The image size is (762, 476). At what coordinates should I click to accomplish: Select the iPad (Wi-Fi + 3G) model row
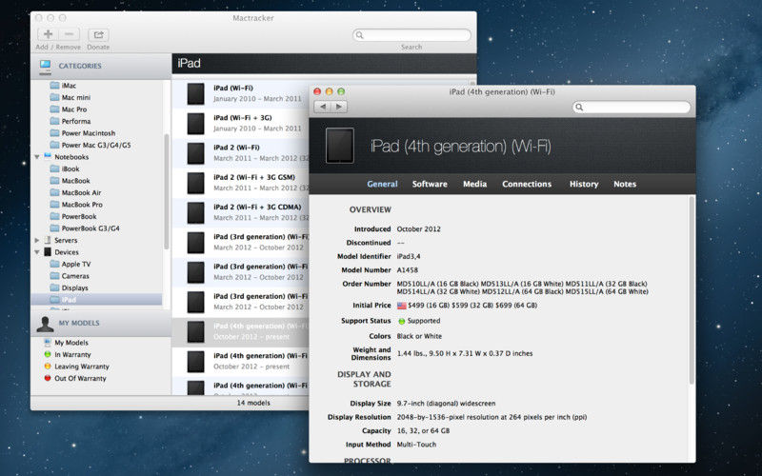click(x=241, y=124)
